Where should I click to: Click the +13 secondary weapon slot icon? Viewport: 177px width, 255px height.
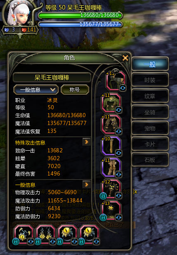point(111,210)
